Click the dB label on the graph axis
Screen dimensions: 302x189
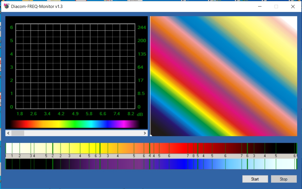pos(140,114)
